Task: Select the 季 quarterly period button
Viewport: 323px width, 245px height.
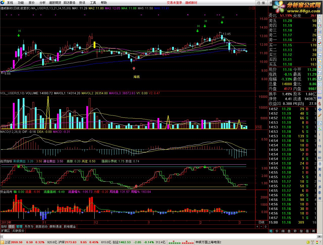Action: pyautogui.click(x=320, y=193)
